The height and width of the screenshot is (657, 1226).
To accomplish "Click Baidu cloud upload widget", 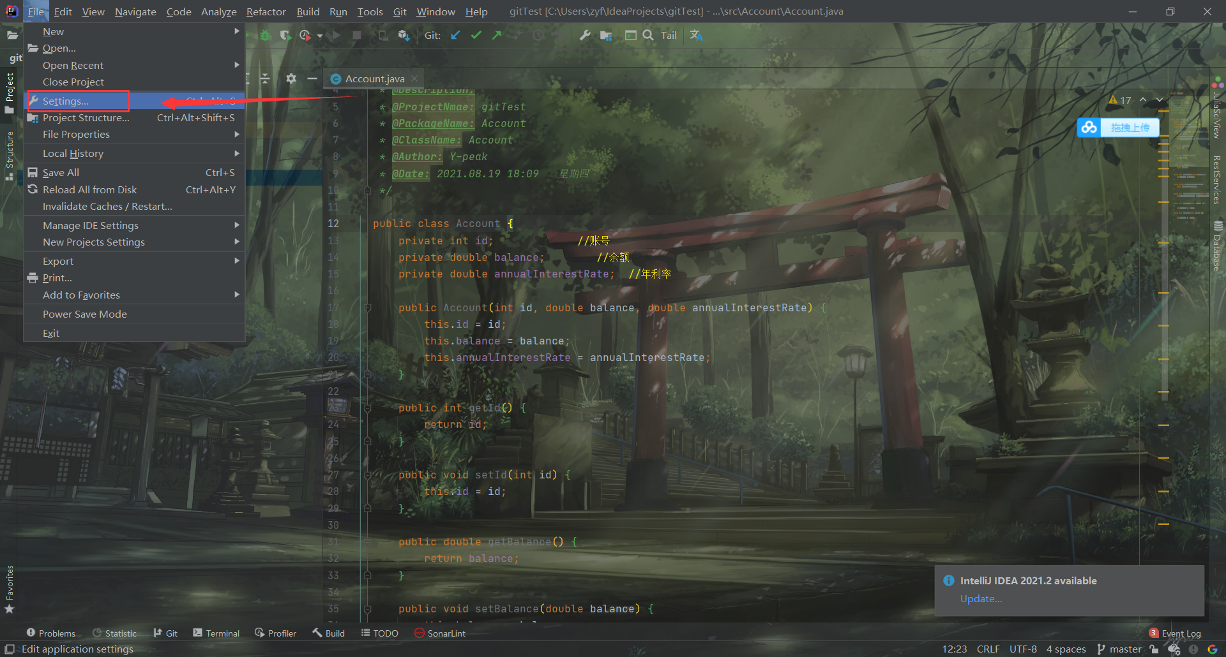I will [x=1118, y=128].
